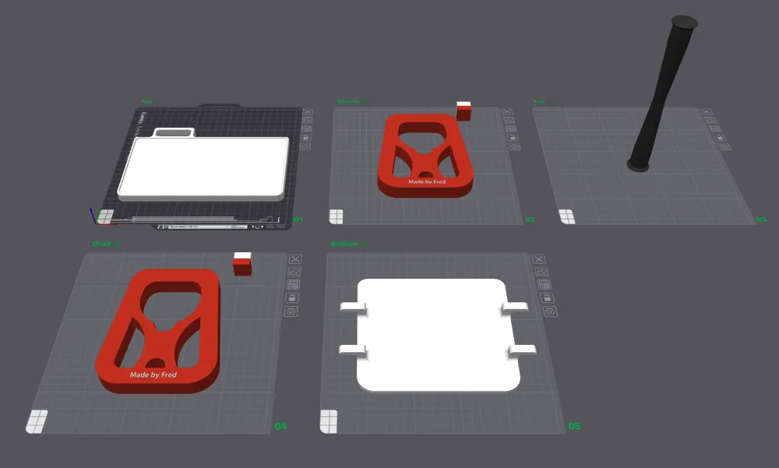779x468 pixels.
Task: Click plate number 05 label
Action: (x=574, y=426)
